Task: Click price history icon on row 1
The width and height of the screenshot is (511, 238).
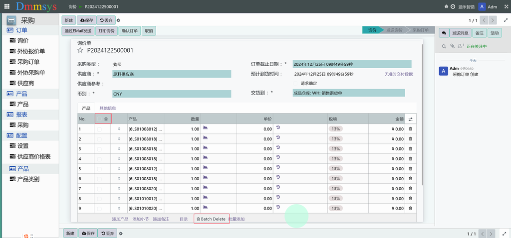Action: pos(278,127)
